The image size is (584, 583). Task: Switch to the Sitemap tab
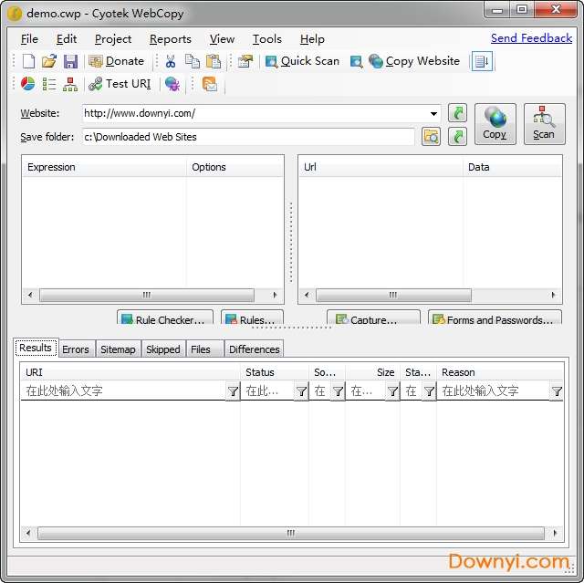pyautogui.click(x=118, y=349)
